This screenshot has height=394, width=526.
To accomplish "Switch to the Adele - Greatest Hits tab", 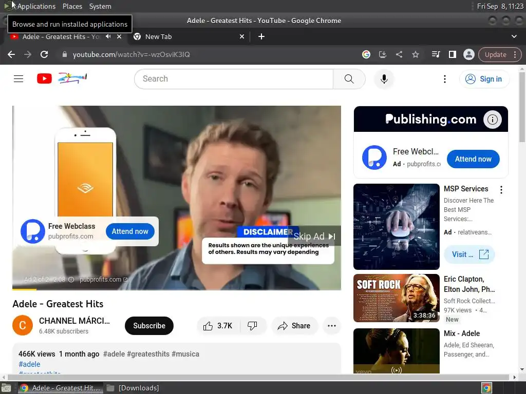I will 61,36.
